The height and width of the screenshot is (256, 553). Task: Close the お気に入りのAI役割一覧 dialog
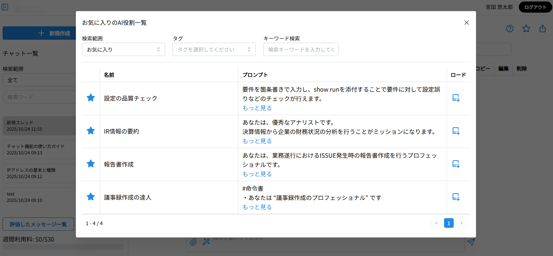tap(466, 23)
